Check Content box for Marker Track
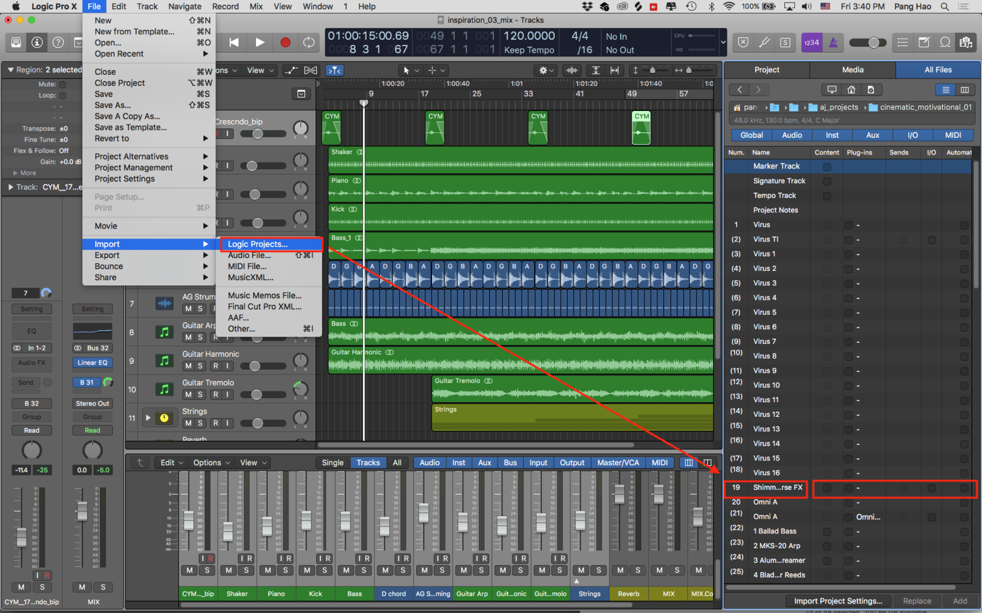 [x=827, y=167]
